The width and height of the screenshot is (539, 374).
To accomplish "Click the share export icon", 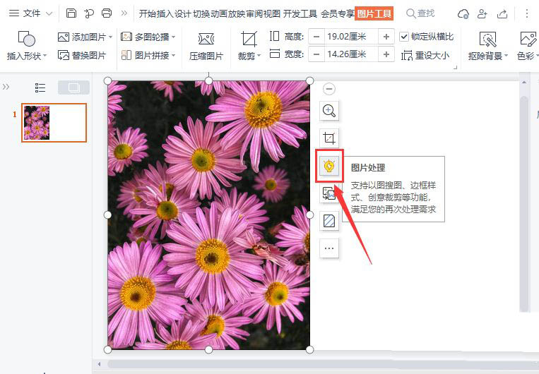I will coord(502,13).
